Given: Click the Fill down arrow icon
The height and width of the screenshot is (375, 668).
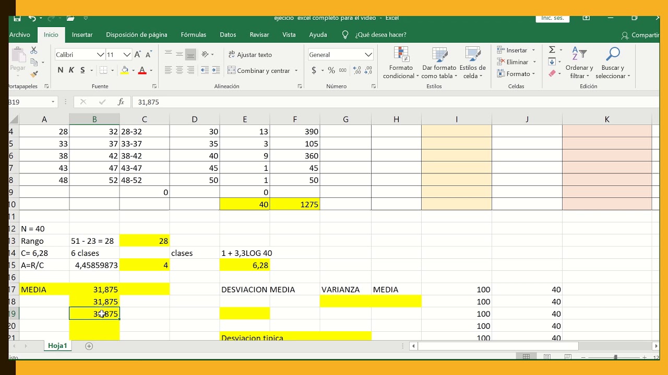Looking at the screenshot, I should click(x=552, y=62).
